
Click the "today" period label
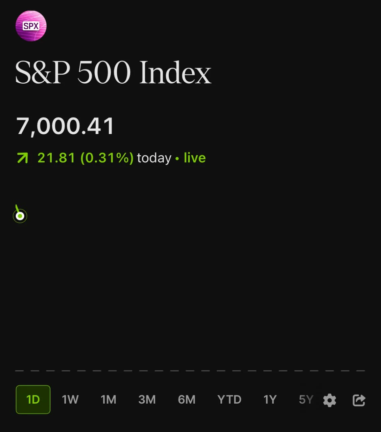pyautogui.click(x=154, y=158)
